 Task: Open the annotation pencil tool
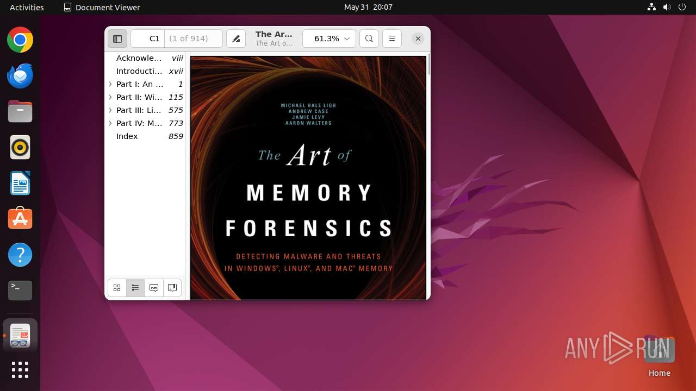[236, 39]
